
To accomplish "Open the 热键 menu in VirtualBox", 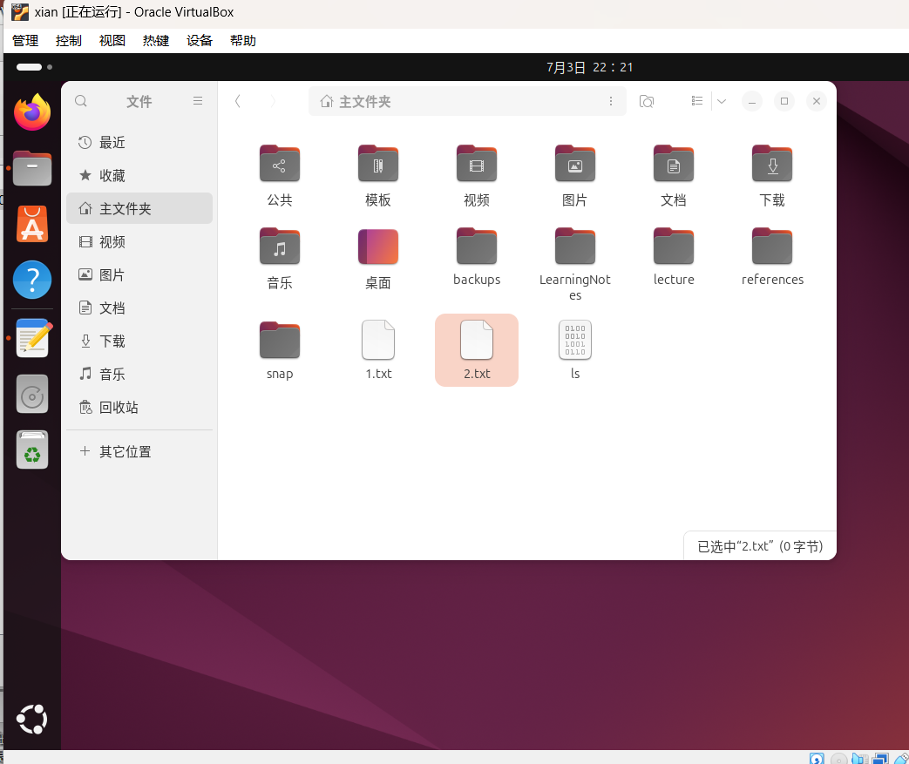I will click(x=156, y=41).
